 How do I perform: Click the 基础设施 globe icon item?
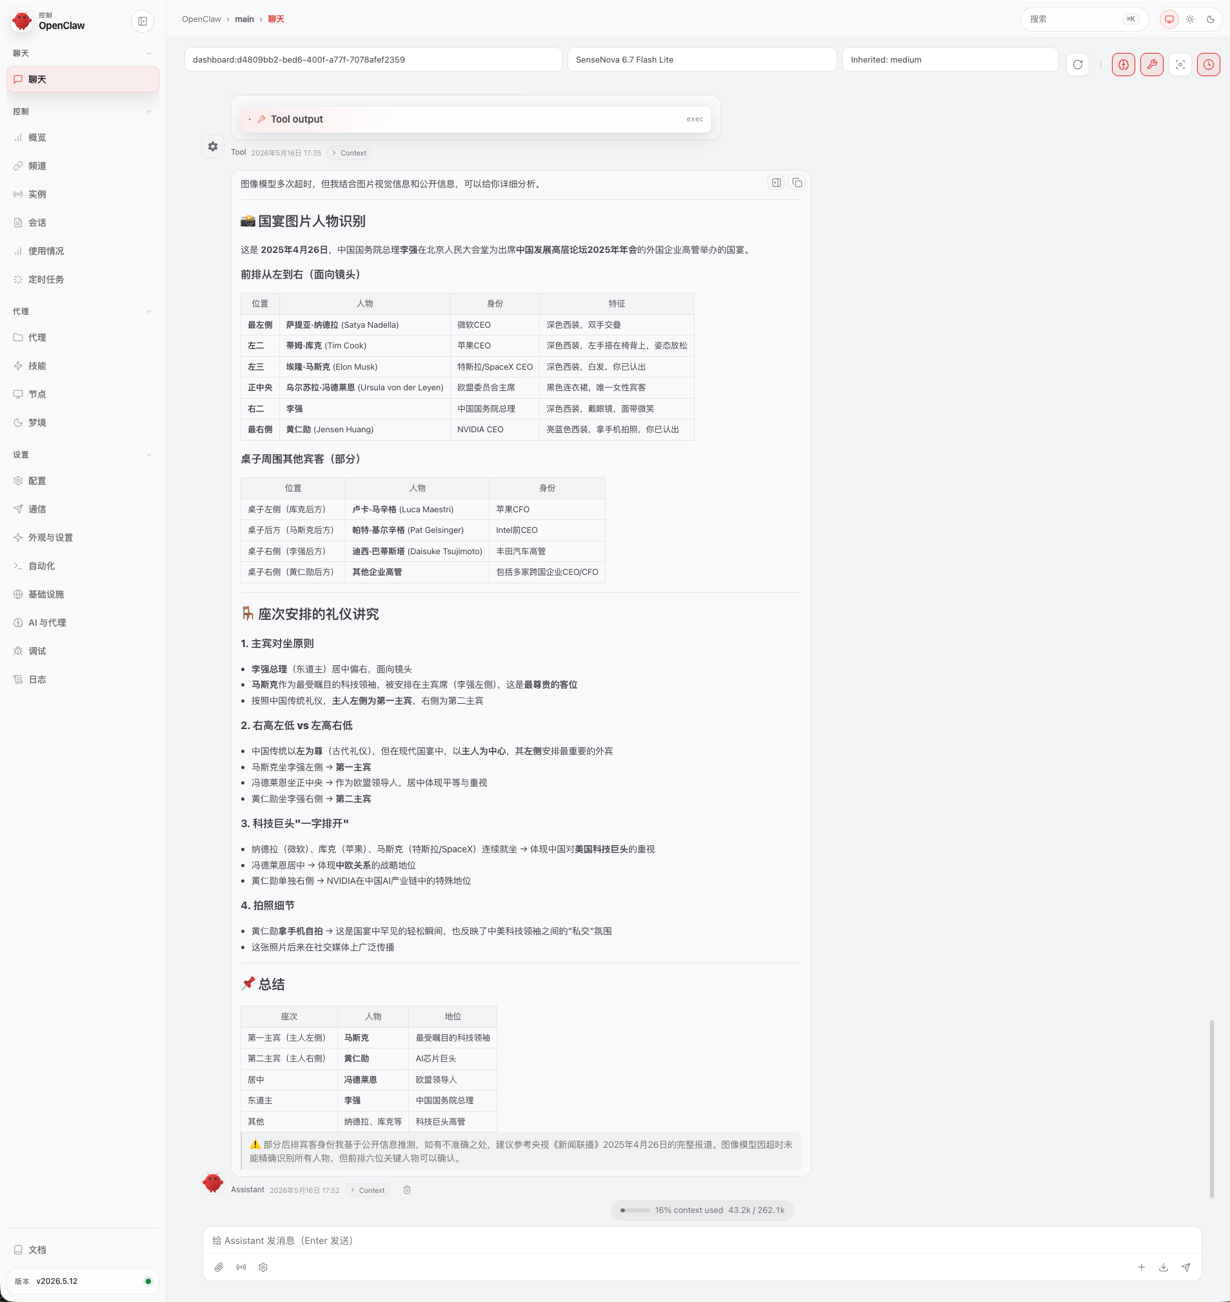click(83, 594)
